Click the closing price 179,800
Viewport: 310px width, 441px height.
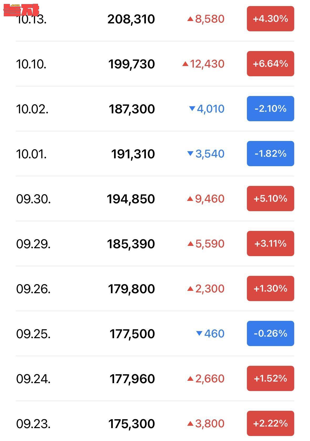coord(131,289)
